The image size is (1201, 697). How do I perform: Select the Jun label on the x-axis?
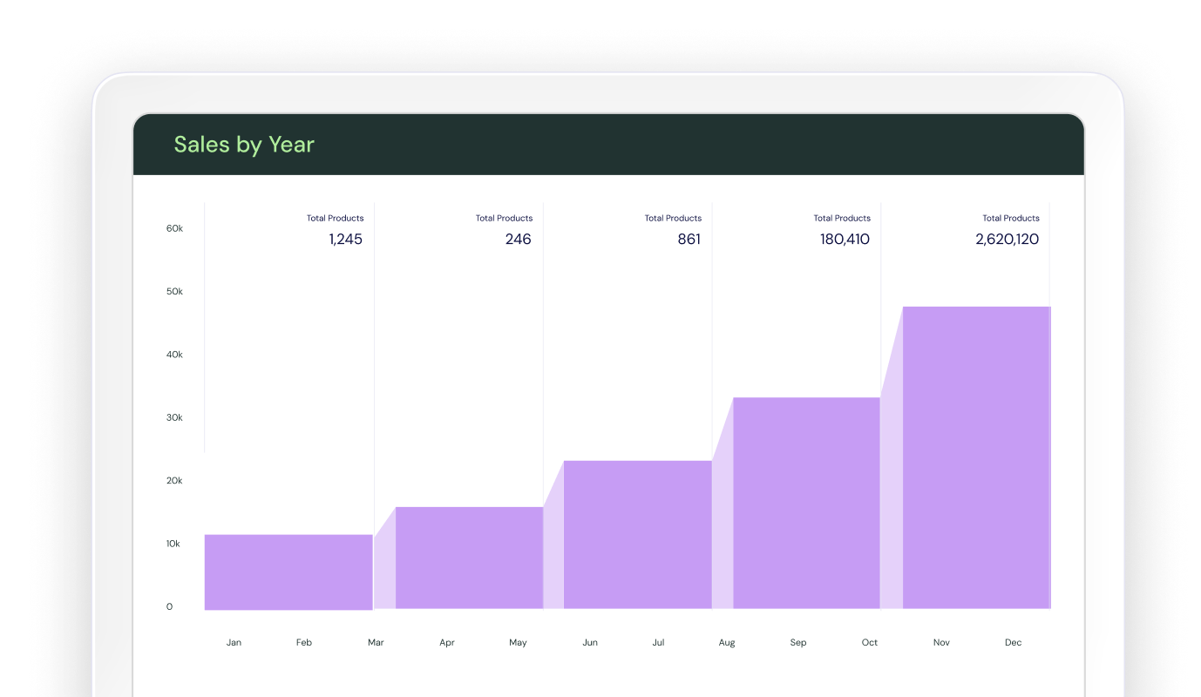click(590, 642)
